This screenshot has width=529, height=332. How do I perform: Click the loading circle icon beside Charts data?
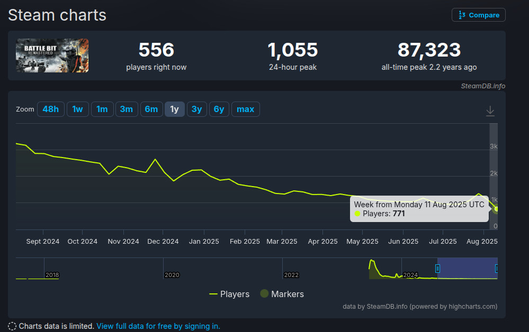[x=12, y=326]
